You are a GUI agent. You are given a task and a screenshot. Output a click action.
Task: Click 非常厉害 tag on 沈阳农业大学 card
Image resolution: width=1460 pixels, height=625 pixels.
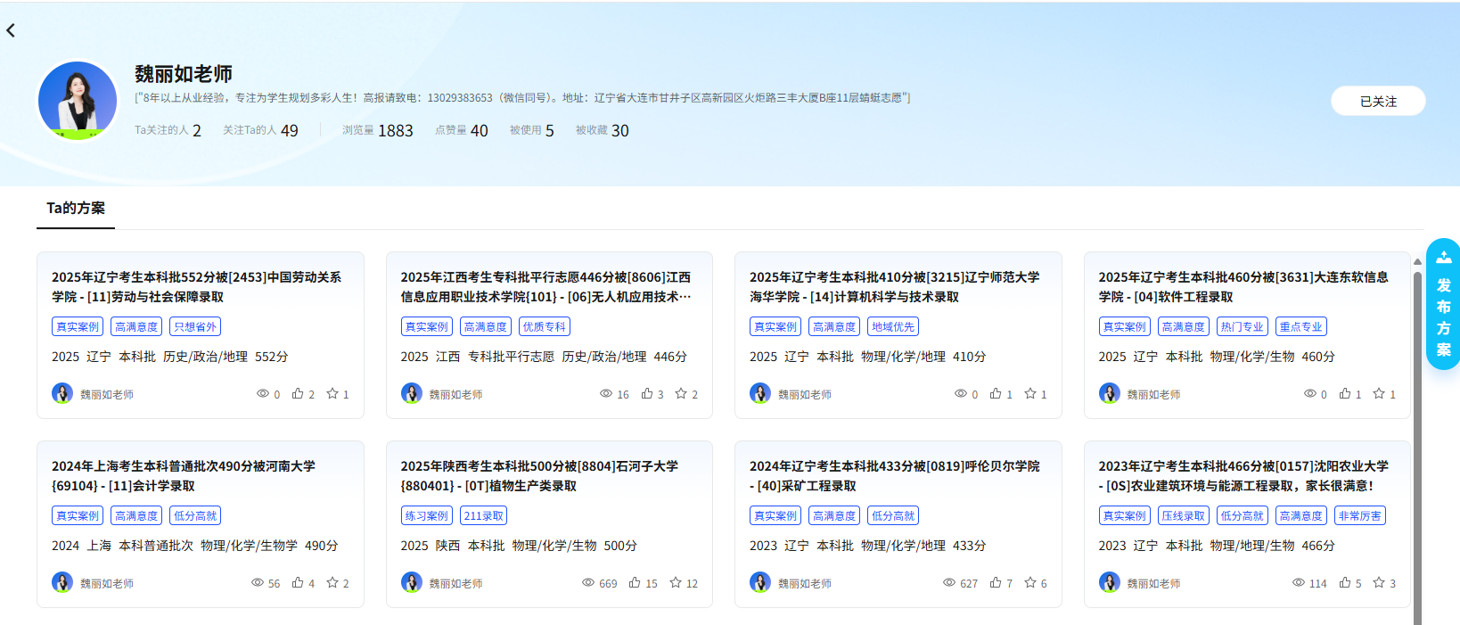(x=1360, y=515)
